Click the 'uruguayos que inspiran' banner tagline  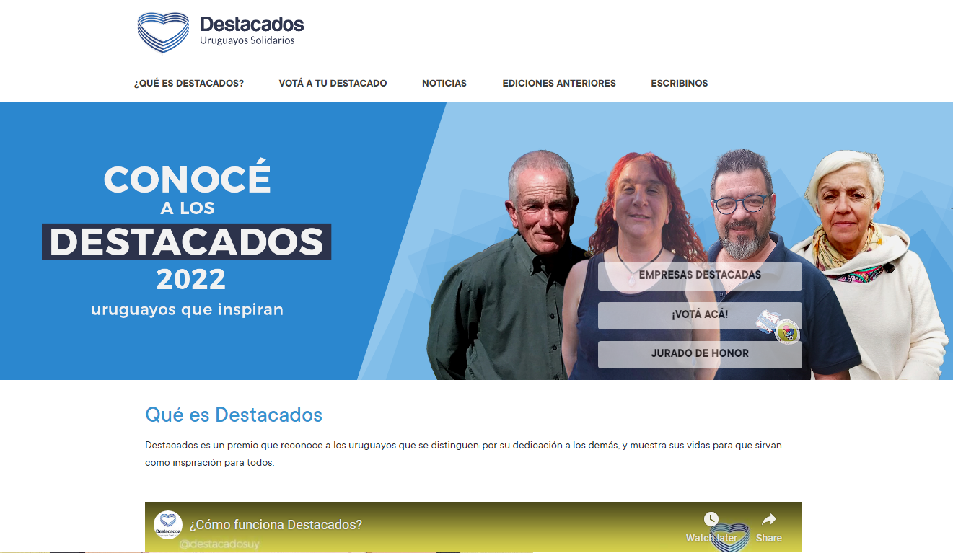tap(187, 310)
